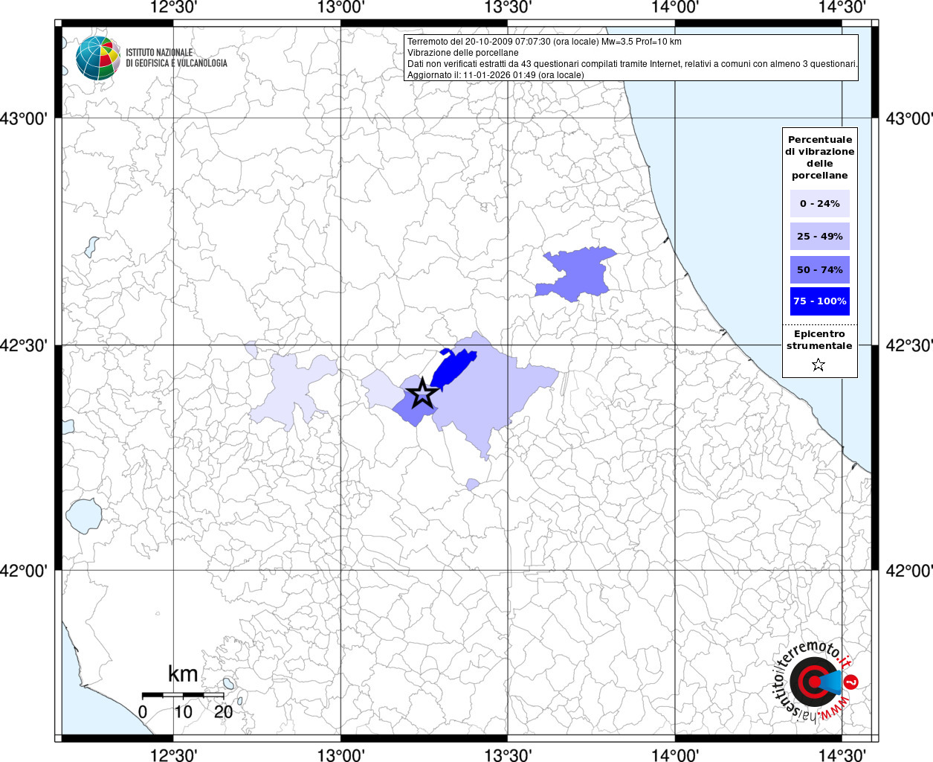Click the 0 - 24% legend swatch

(x=819, y=204)
